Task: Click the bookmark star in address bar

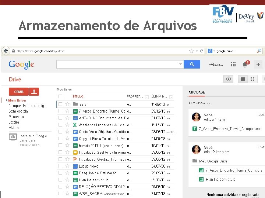Action: 191,51
